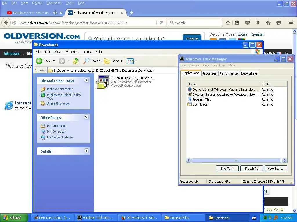This screenshot has height=222, width=297.
Task: Bookmark this page with star icon
Action: (x=228, y=23)
